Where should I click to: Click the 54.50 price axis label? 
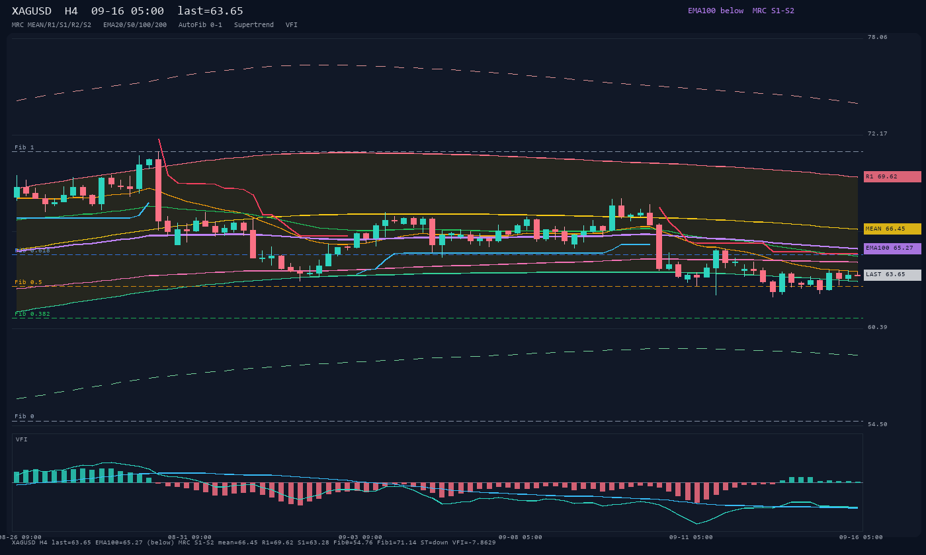878,424
